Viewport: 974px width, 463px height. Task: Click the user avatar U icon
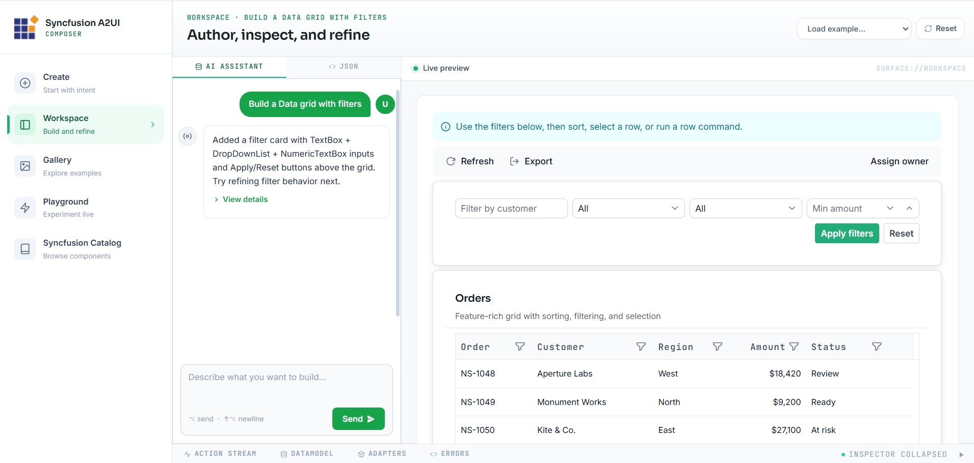coord(385,104)
